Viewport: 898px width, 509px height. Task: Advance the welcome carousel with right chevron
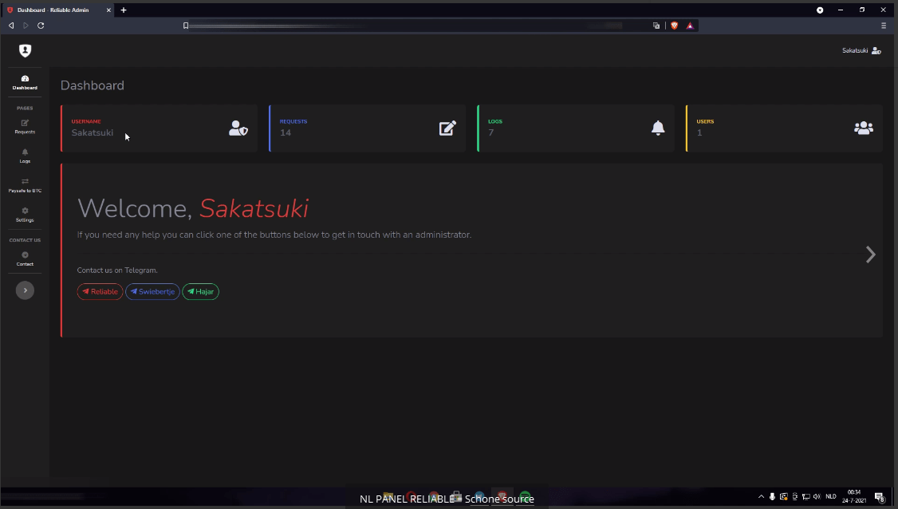click(x=870, y=254)
